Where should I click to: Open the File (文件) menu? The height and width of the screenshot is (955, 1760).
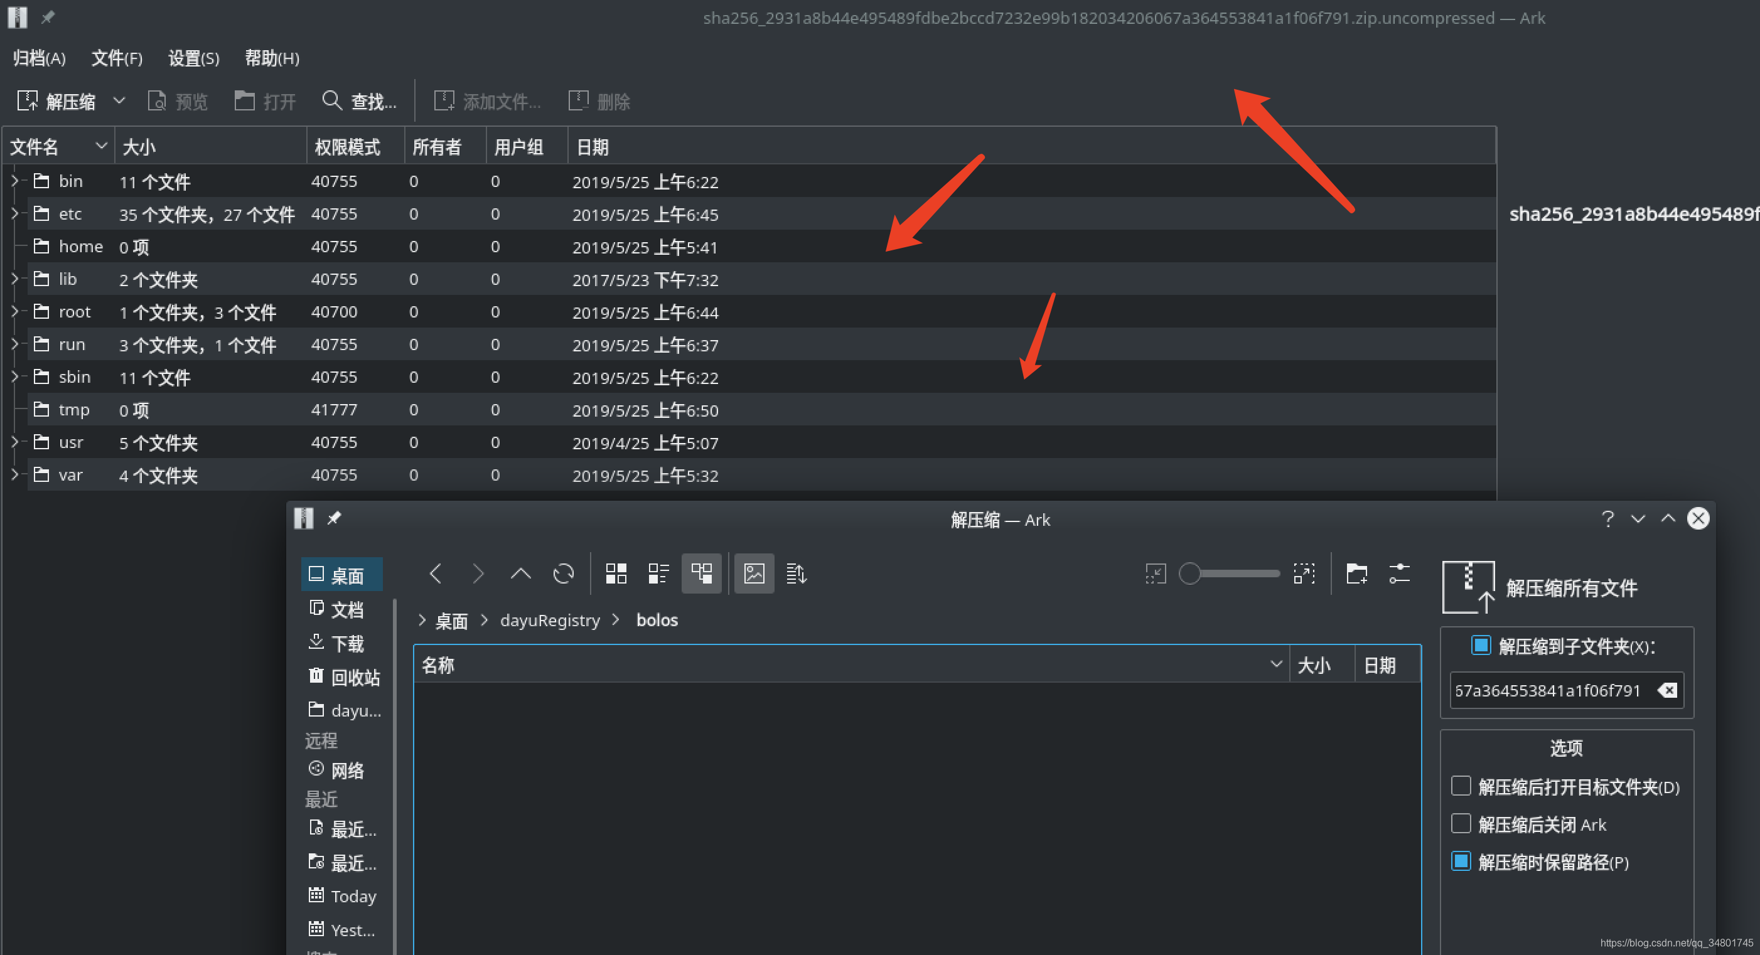(117, 58)
